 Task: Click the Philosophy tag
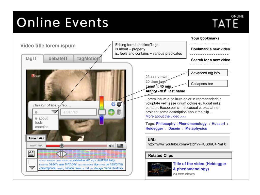(166, 124)
